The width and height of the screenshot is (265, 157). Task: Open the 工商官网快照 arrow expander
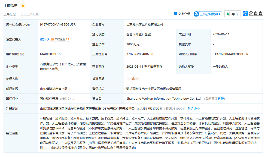[x=220, y=14]
